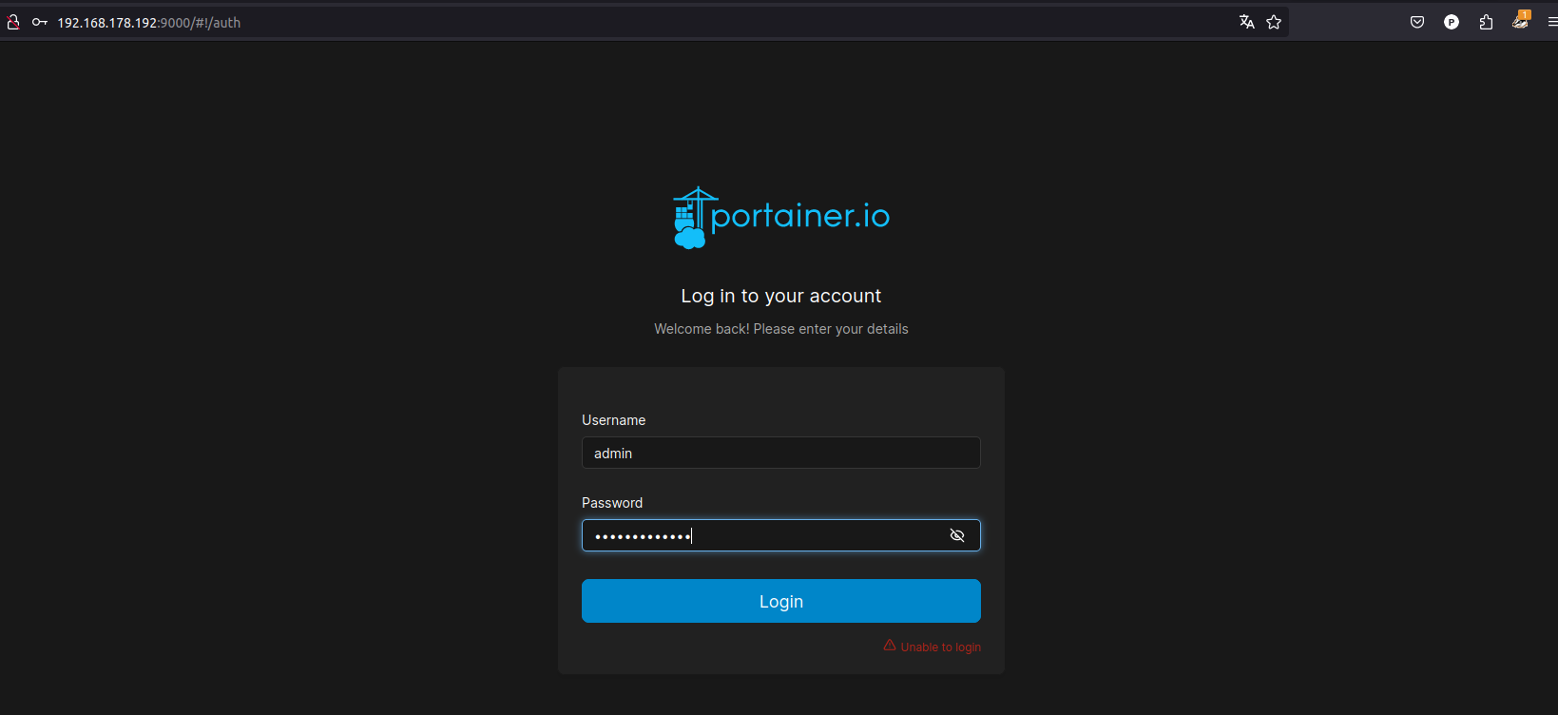
Task: Open saved logins via the key icon
Action: 40,22
